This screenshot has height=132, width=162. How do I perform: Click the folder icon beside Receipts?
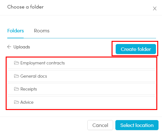pos(17,89)
